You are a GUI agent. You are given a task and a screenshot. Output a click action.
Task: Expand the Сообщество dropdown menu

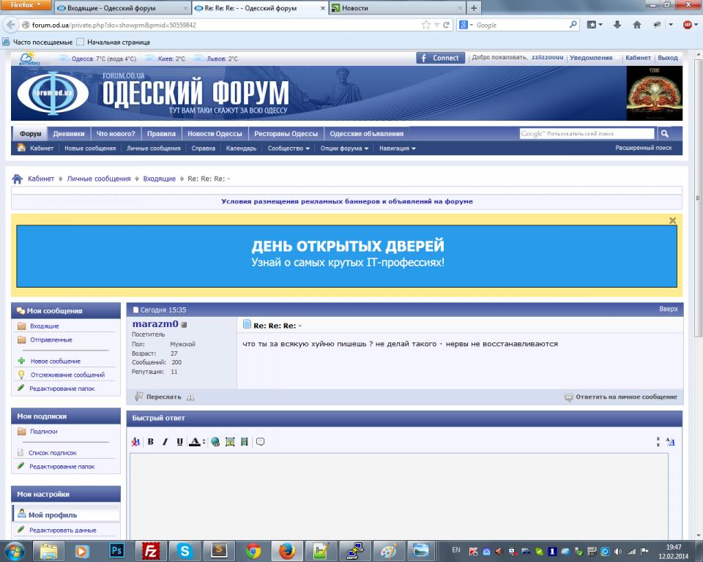pos(289,149)
